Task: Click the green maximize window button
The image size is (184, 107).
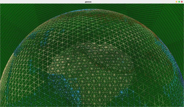Action: click(179, 2)
